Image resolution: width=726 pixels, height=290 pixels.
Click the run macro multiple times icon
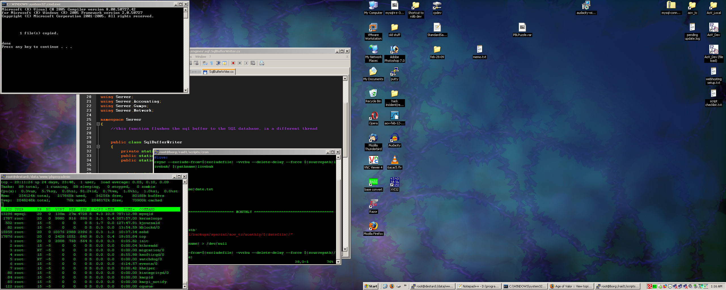pyautogui.click(x=253, y=63)
